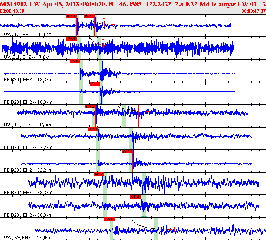Pick the iPc0 flag on PB B203 EHZ
Screen dimensions: 266x240
pyautogui.click(x=93, y=129)
